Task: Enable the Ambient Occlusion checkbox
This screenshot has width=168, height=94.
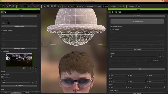Action: click(2, 31)
